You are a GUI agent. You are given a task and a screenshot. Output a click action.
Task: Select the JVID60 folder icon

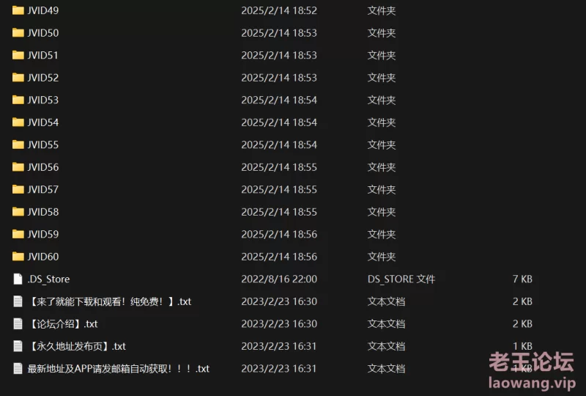(18, 257)
